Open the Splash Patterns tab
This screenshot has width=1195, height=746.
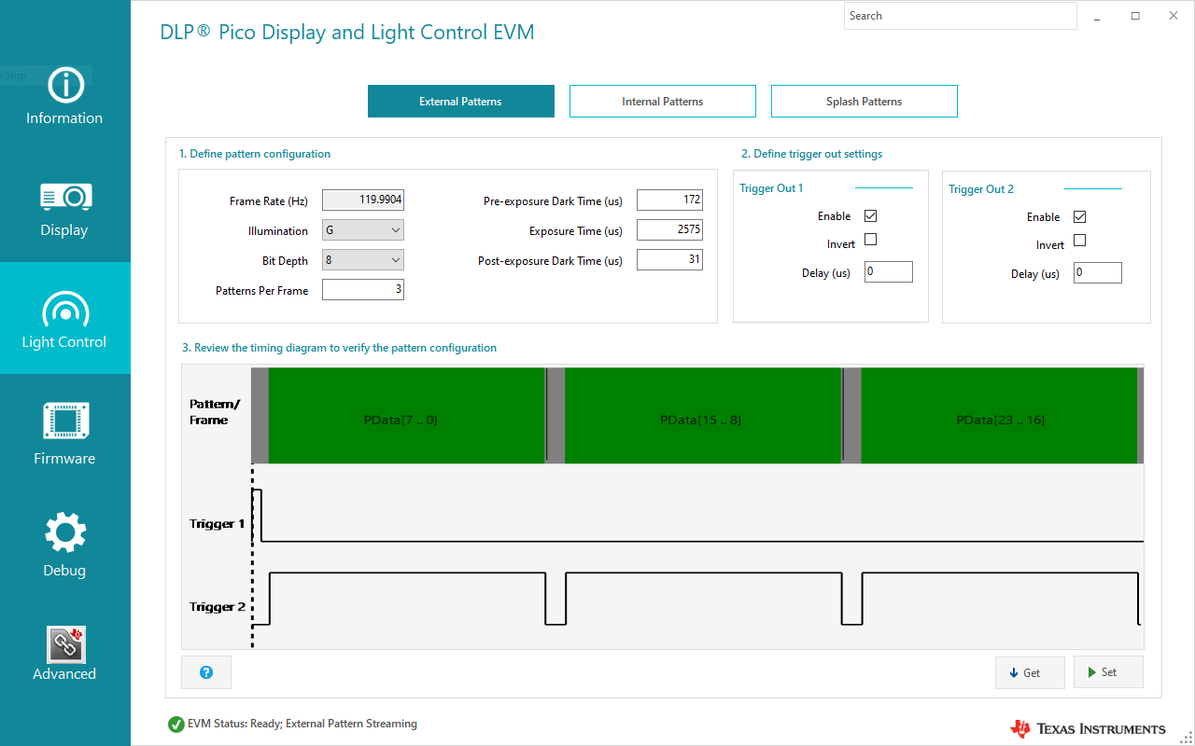point(864,101)
